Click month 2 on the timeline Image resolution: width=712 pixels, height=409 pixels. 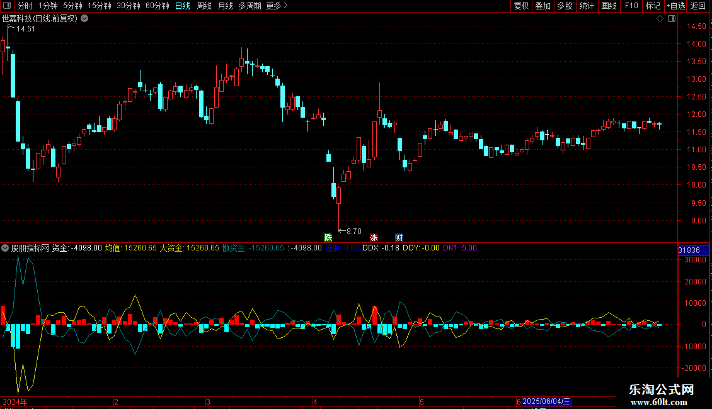coord(116,402)
